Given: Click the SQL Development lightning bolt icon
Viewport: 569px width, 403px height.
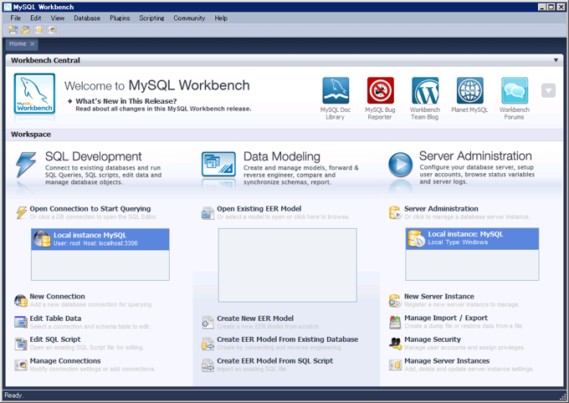Looking at the screenshot, I should 26,165.
